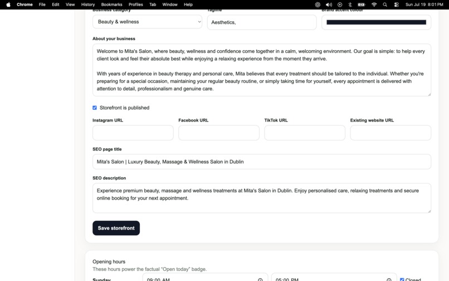
Task: Click the ChatGPT menu bar icon
Action: (318, 4)
